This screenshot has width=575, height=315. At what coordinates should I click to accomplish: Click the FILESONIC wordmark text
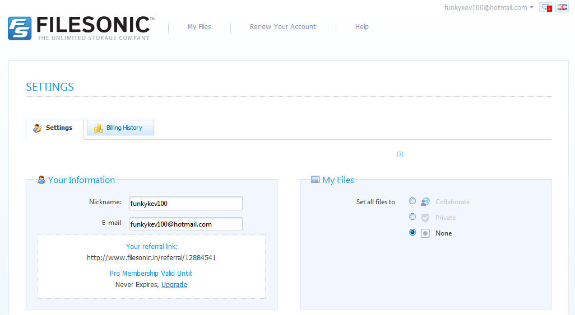point(93,25)
